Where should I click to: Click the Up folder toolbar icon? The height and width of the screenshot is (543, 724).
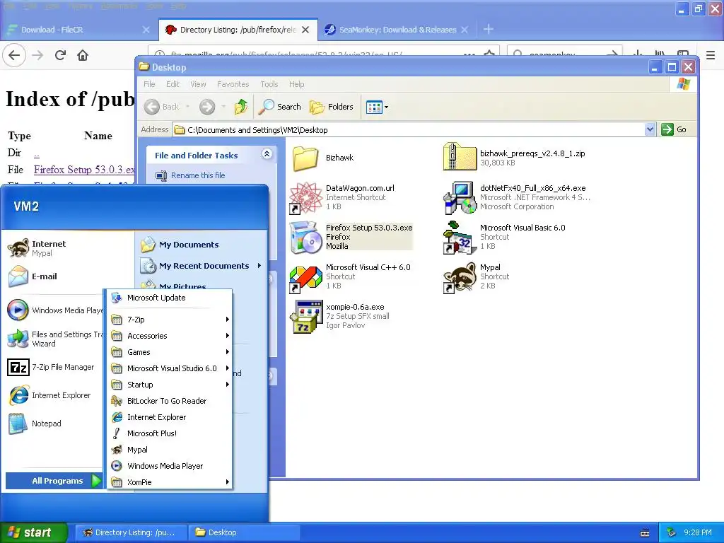(241, 107)
